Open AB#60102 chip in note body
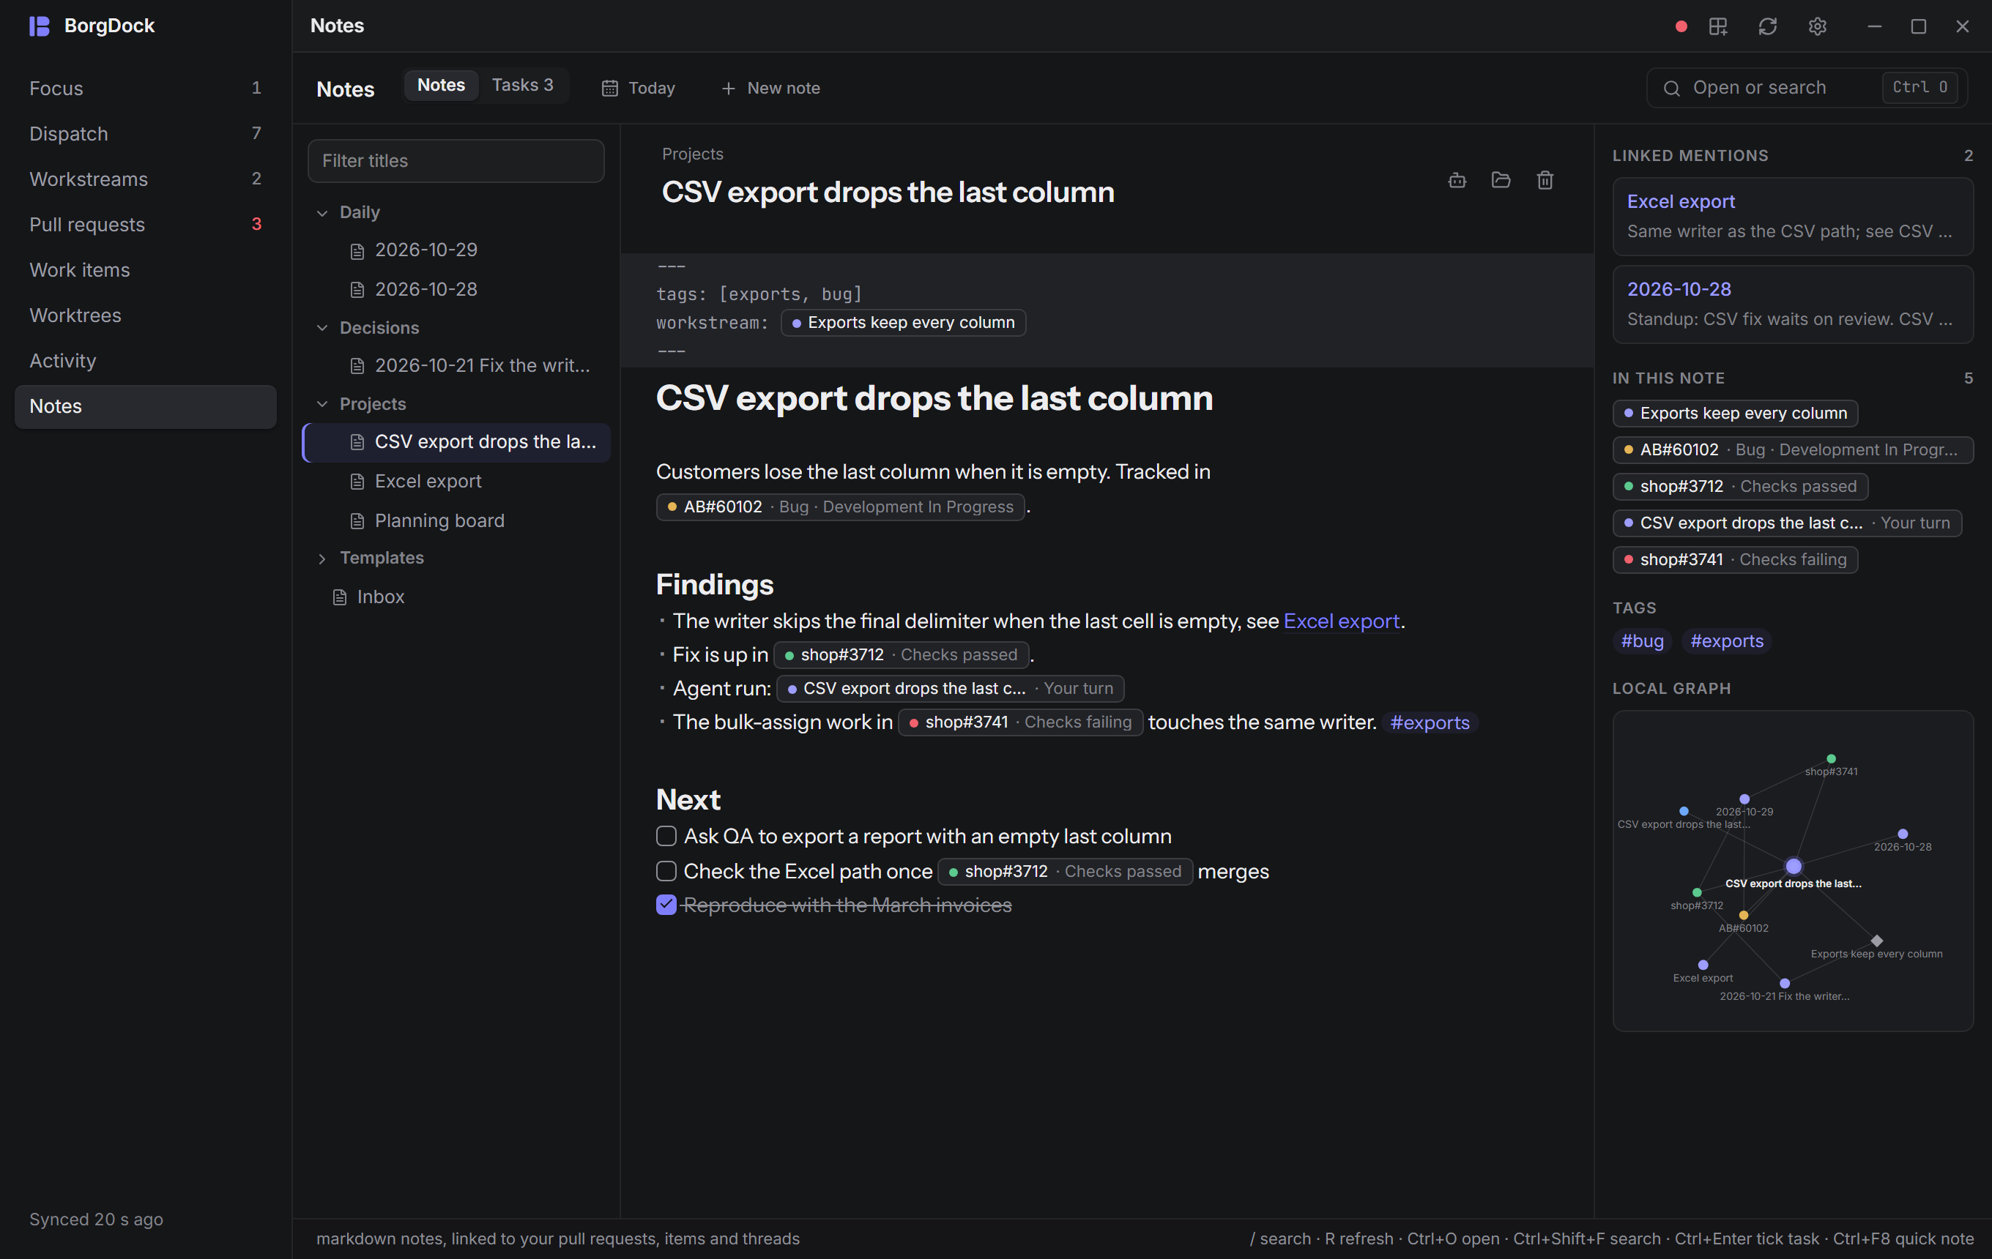The height and width of the screenshot is (1259, 1992). (841, 507)
